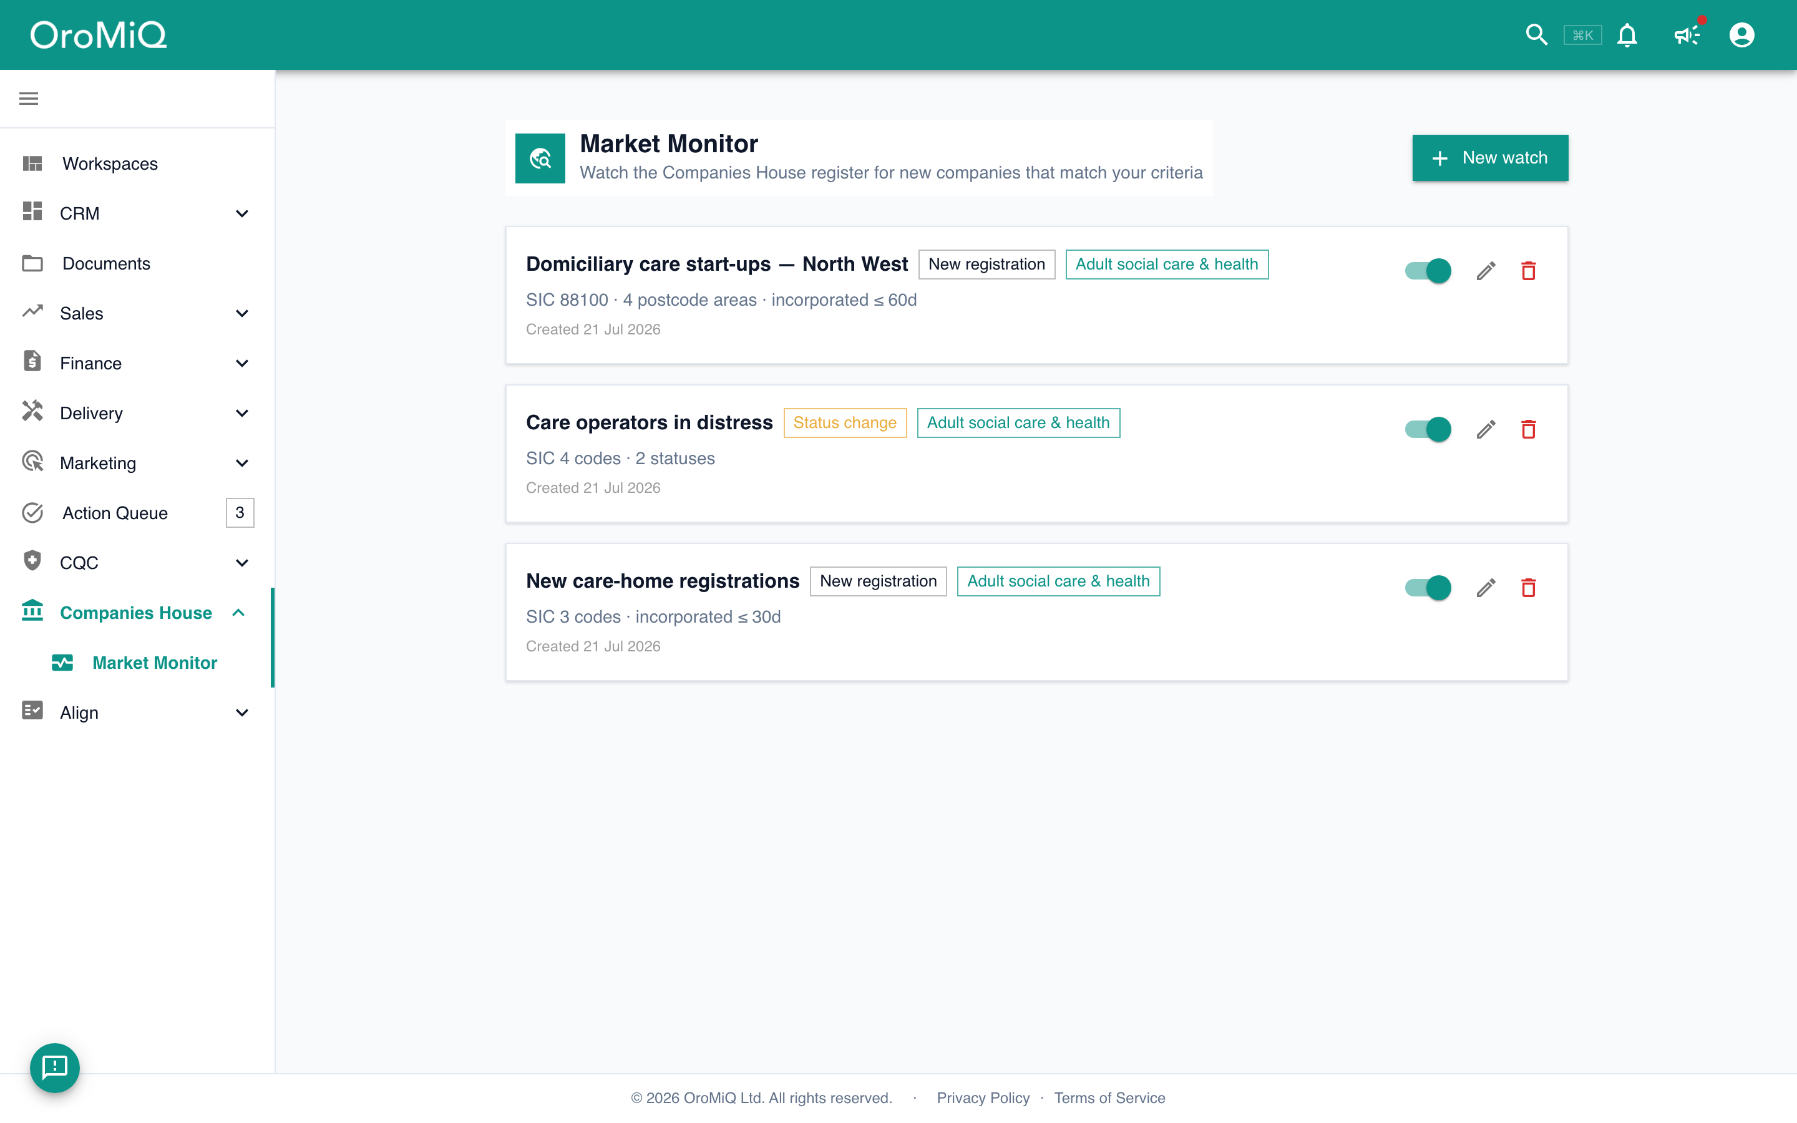This screenshot has height=1123, width=1797.
Task: Expand the Finance menu chevron
Action: click(241, 363)
